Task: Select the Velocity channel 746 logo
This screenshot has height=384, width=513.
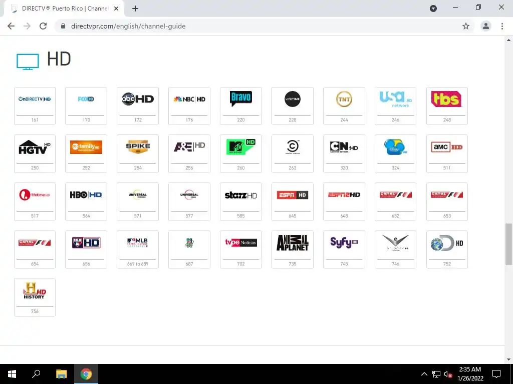Action: pyautogui.click(x=396, y=243)
